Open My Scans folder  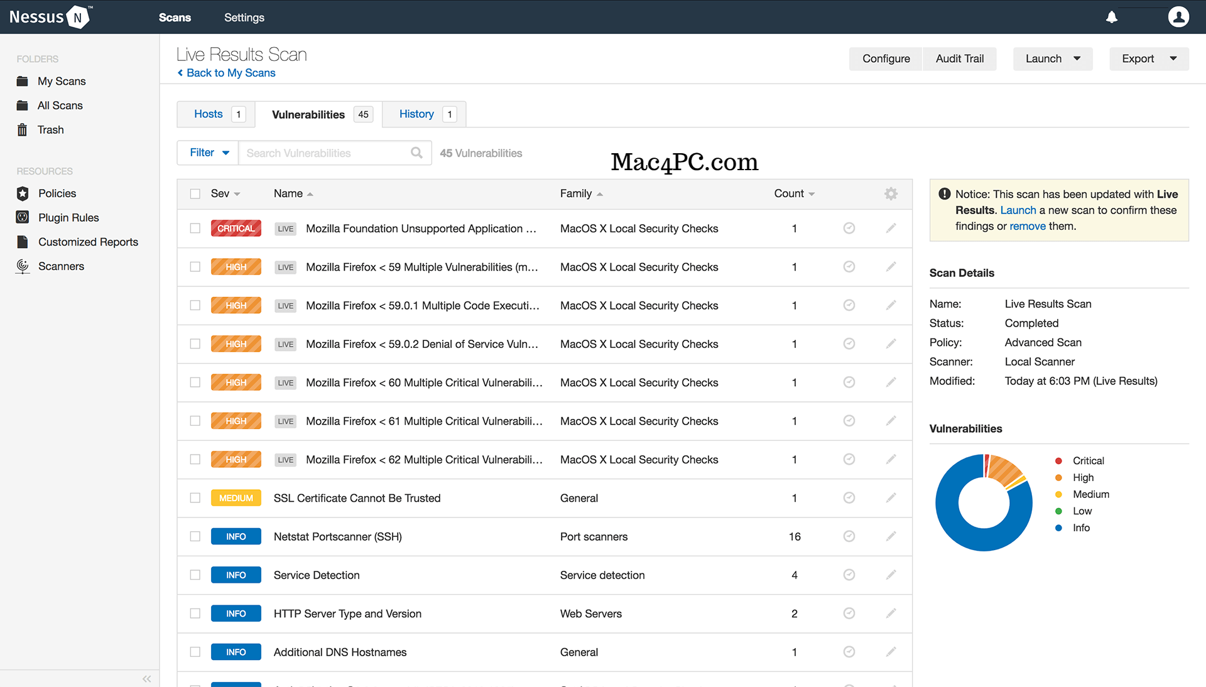pyautogui.click(x=62, y=81)
